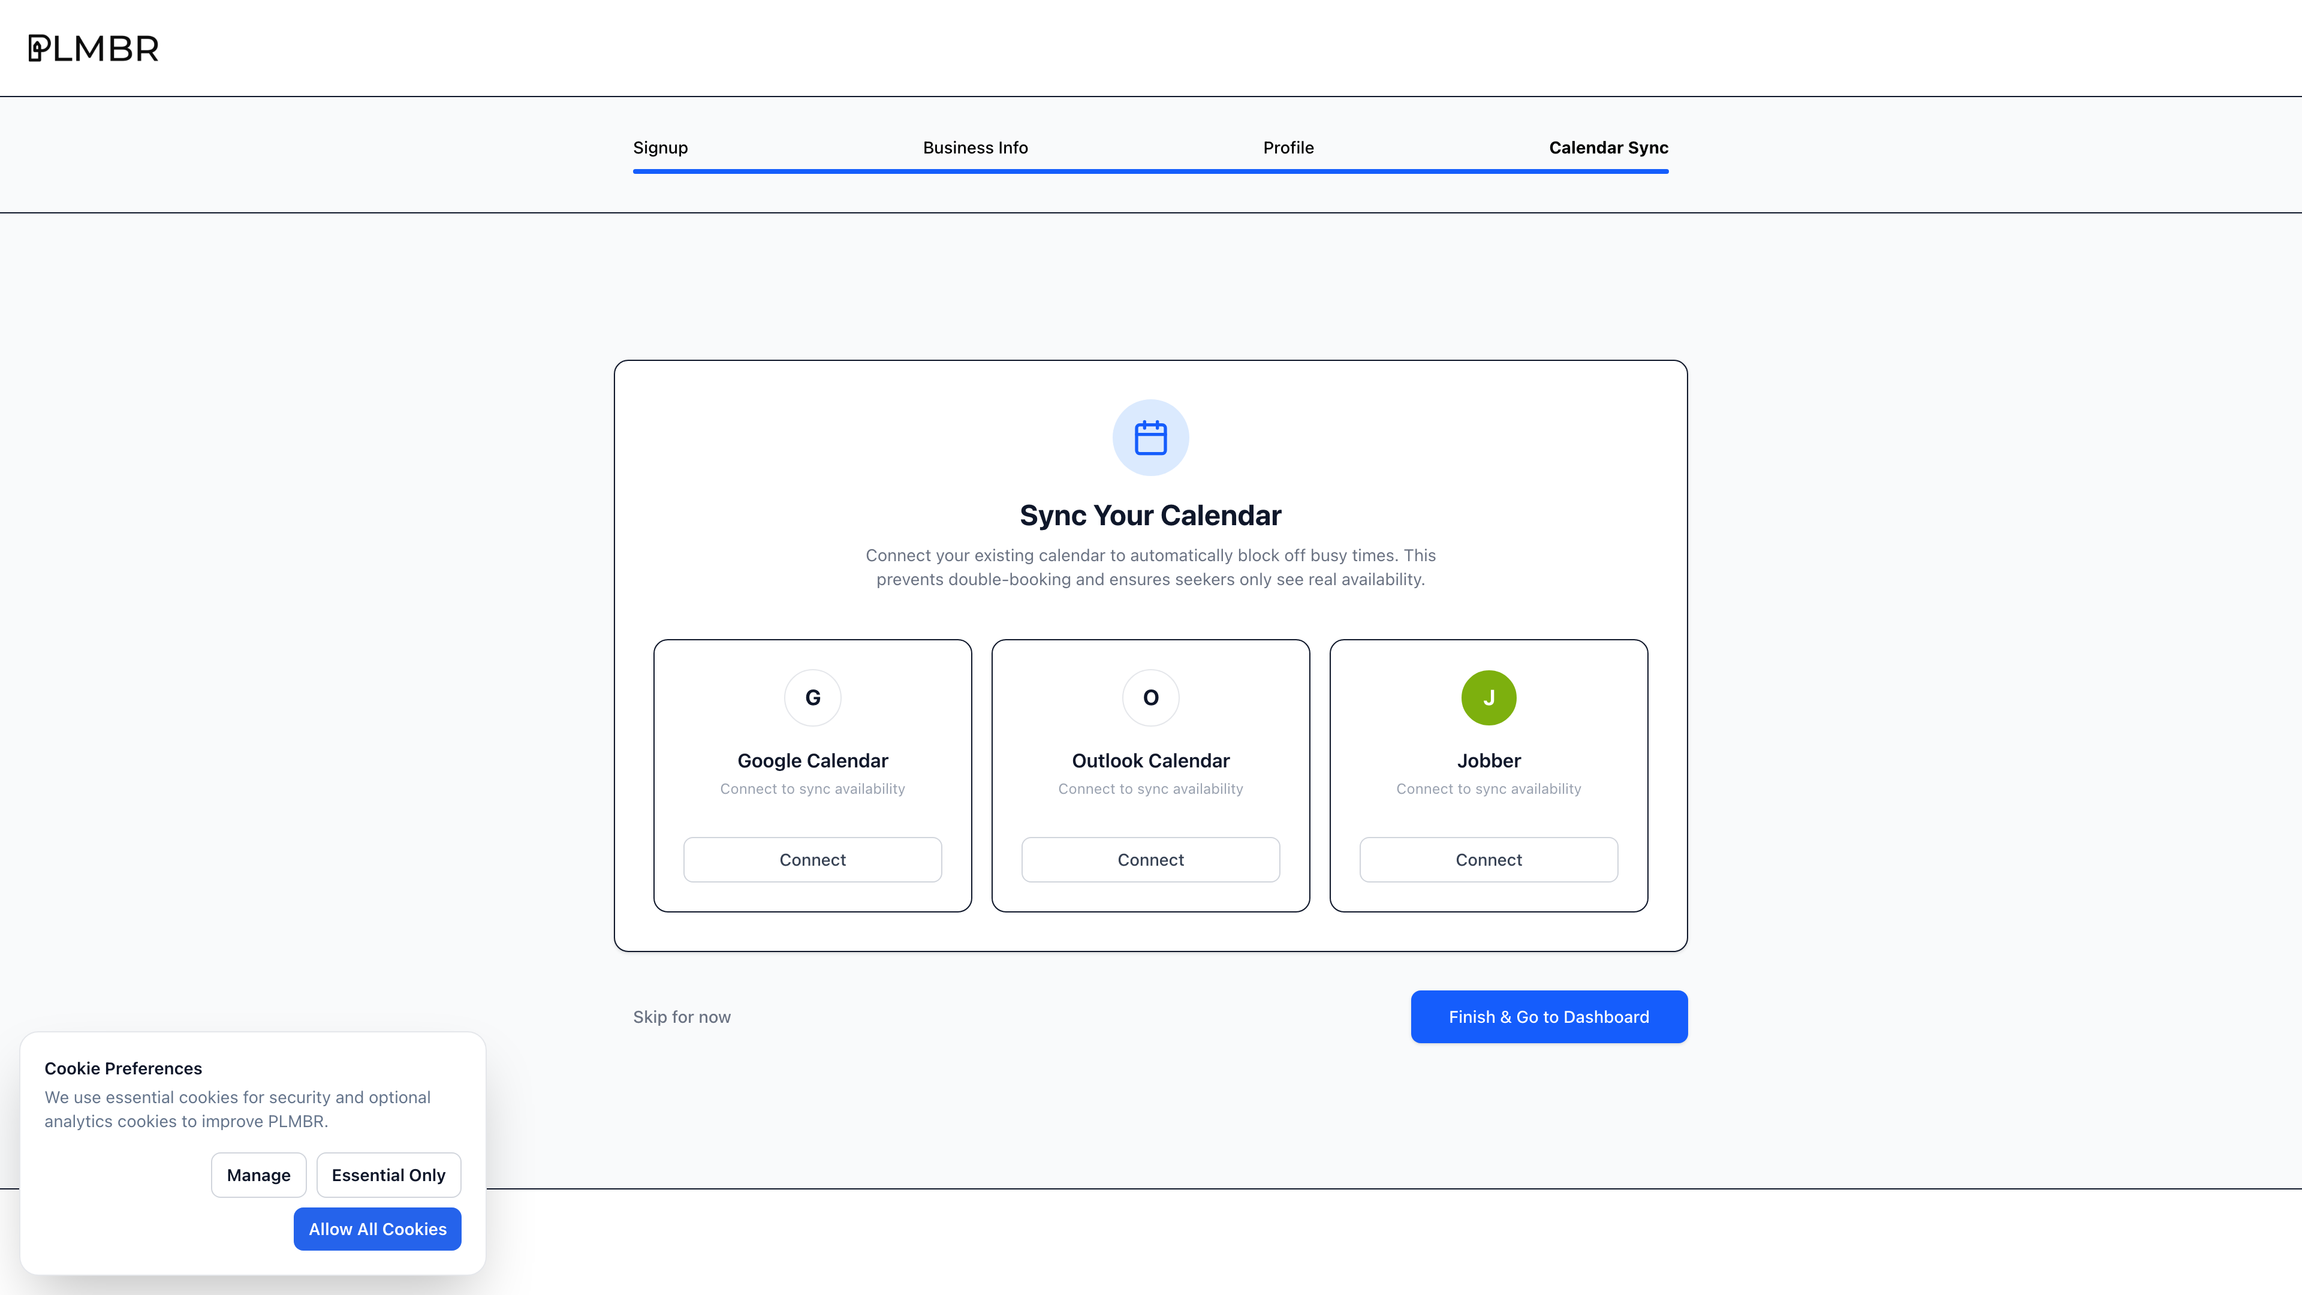Choose Essential Only cookies
Viewport: 2302px width, 1295px height.
pyautogui.click(x=388, y=1174)
